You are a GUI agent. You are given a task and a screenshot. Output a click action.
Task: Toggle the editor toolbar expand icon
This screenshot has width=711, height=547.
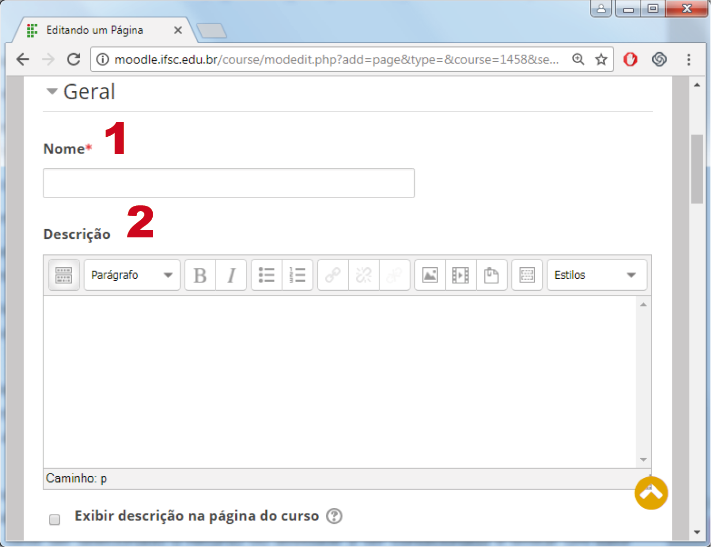(63, 275)
